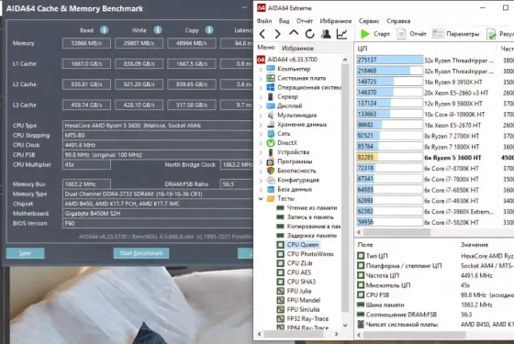Go forward with the right arrow toolbar icon
The image size is (514, 344).
pos(277,34)
